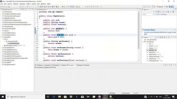Open notification center on taskbar
This screenshot has height=99, width=177.
[173, 97]
